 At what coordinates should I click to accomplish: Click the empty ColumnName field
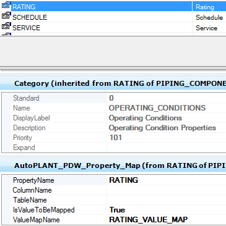tap(167, 190)
